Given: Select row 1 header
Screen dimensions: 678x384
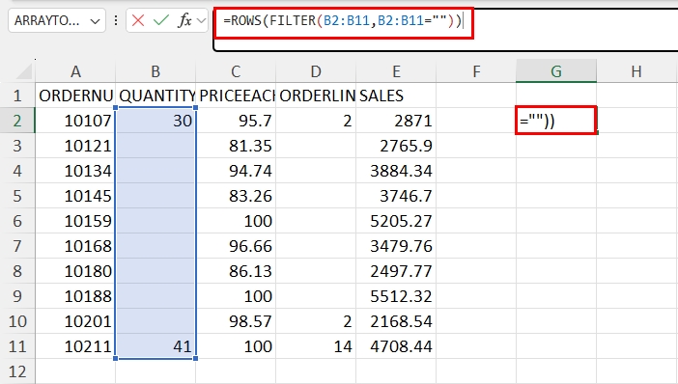Looking at the screenshot, I should pyautogui.click(x=17, y=96).
